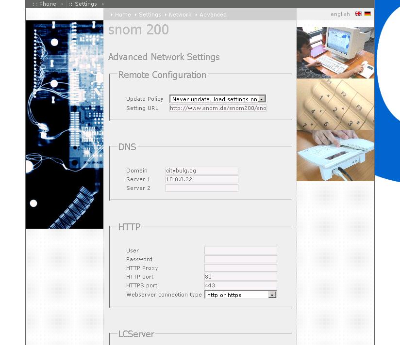Click the Settings breadcrumb link
The image size is (400, 345).
(x=150, y=15)
